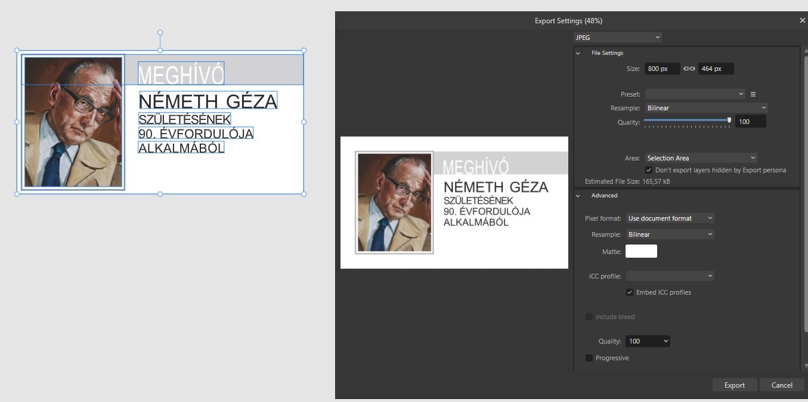This screenshot has height=402, width=808.
Task: Toggle Embed ICC profiles checkbox
Action: [630, 292]
